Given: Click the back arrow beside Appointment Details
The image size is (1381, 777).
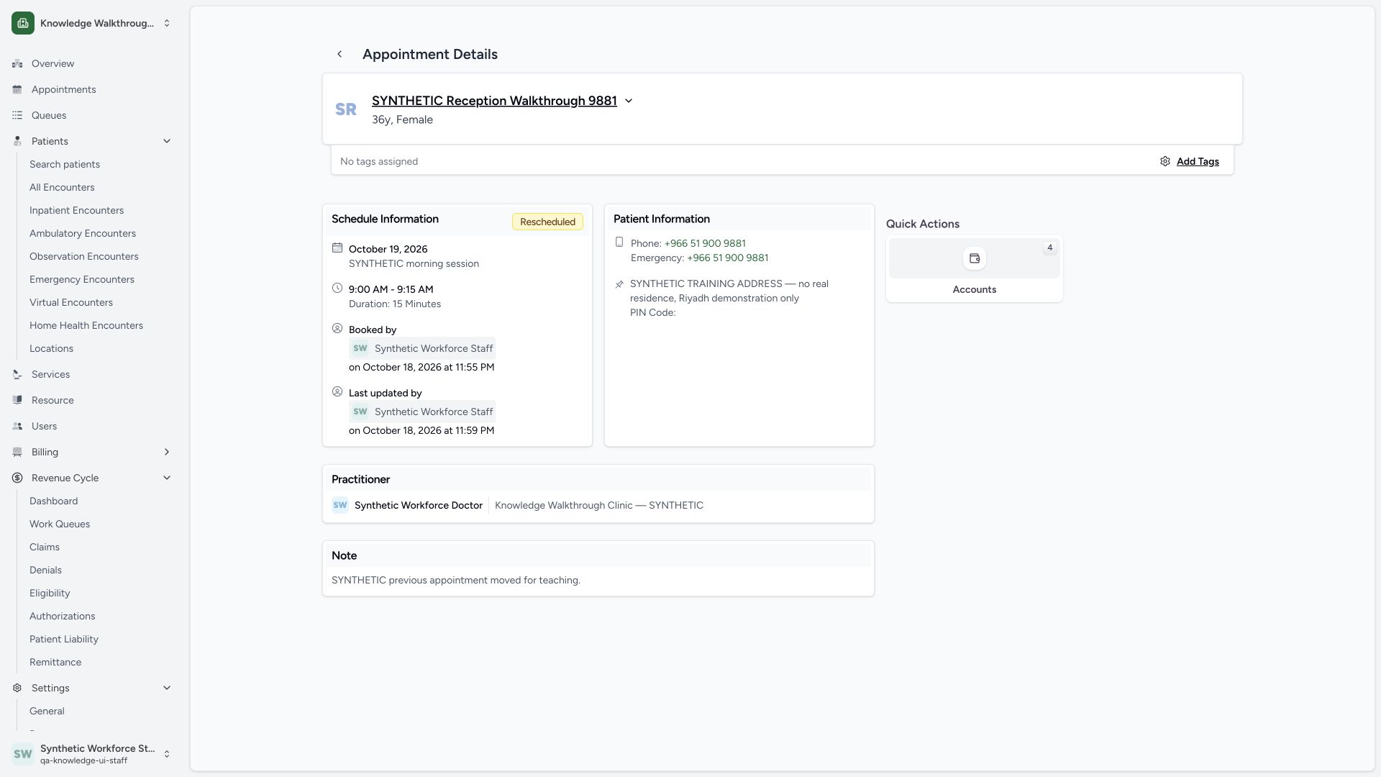Looking at the screenshot, I should click(339, 54).
